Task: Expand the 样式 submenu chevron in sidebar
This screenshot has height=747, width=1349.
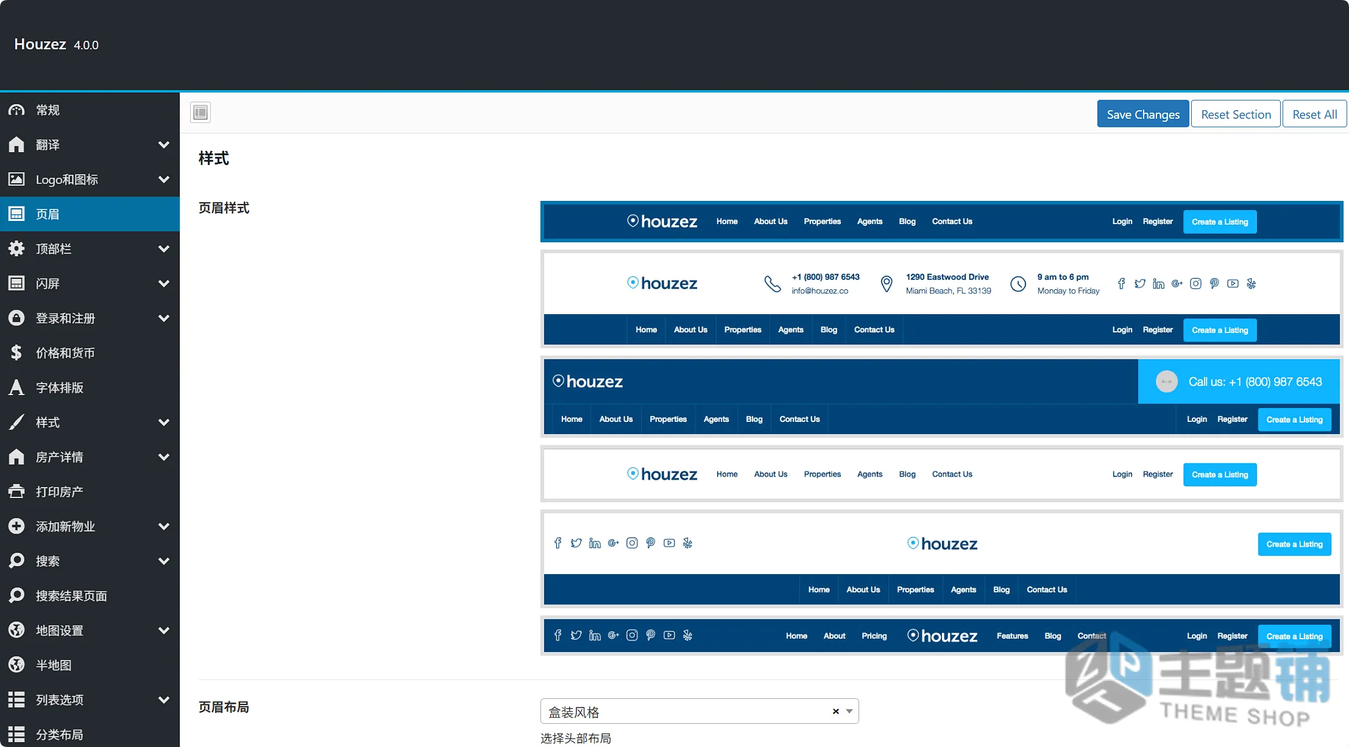Action: (163, 423)
